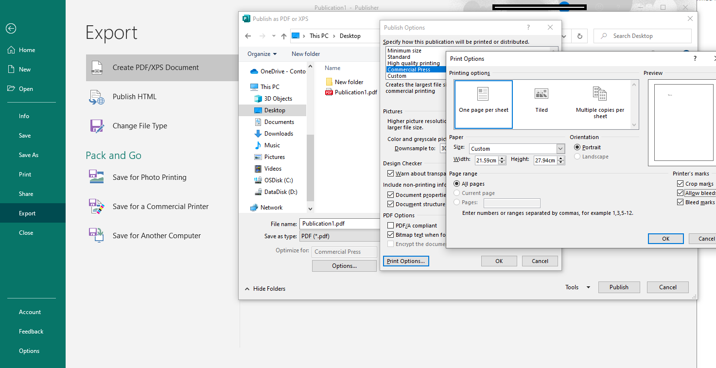The image size is (716, 368).
Task: Open Videos in the navigation pane
Action: point(268,169)
